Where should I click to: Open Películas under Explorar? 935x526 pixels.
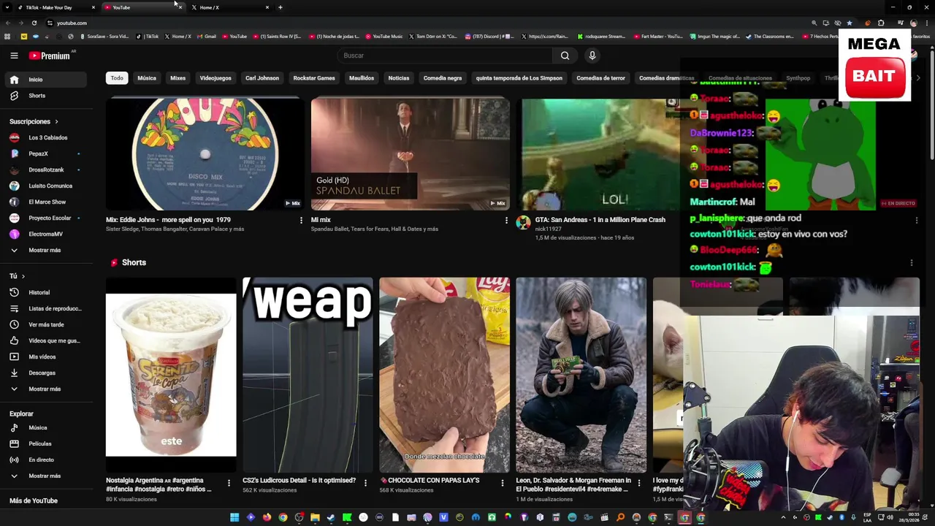[x=47, y=443]
